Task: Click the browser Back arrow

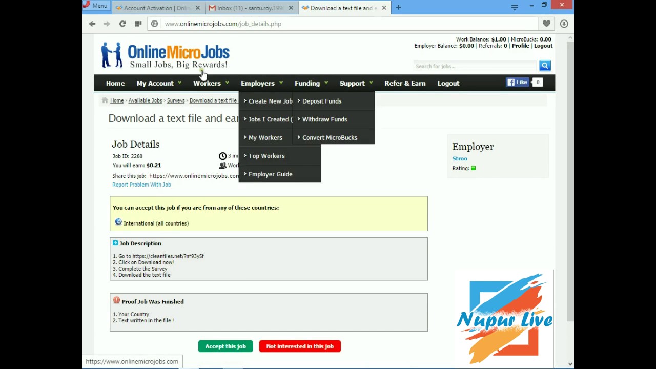Action: tap(92, 24)
